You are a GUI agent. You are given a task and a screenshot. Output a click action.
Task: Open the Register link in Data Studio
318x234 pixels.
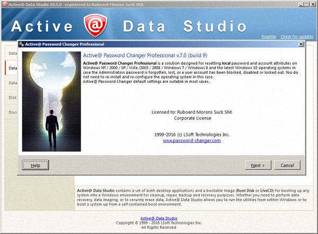[269, 37]
